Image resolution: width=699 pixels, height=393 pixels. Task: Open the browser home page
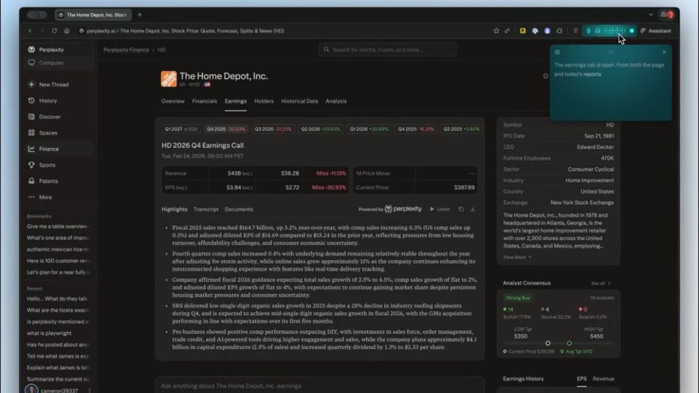(x=67, y=31)
